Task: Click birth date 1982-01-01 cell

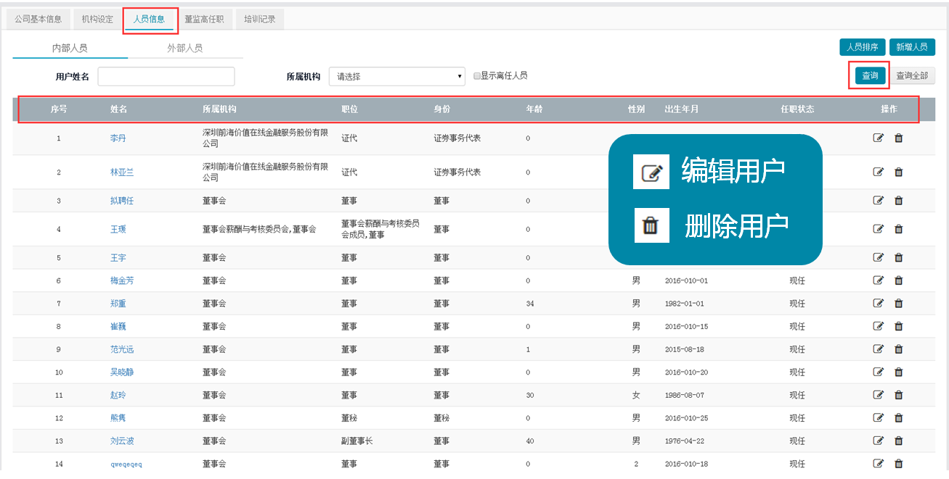Action: point(685,304)
